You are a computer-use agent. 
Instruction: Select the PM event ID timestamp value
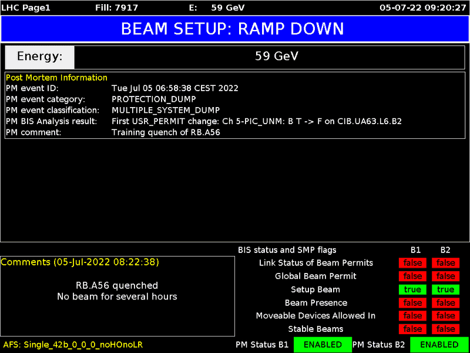click(174, 88)
